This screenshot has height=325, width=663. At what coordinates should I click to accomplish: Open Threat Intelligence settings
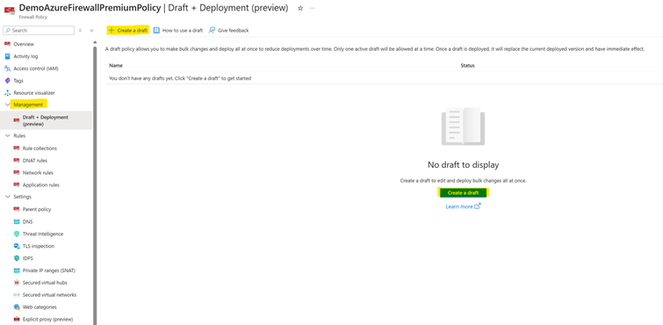43,234
